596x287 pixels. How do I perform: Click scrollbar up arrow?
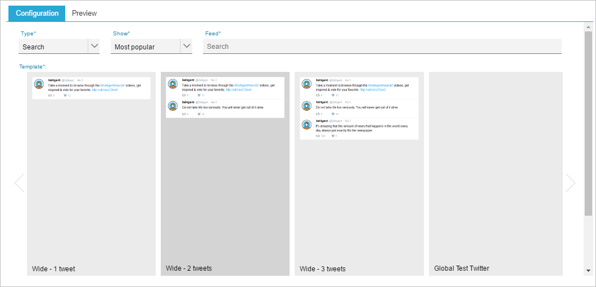(x=589, y=27)
